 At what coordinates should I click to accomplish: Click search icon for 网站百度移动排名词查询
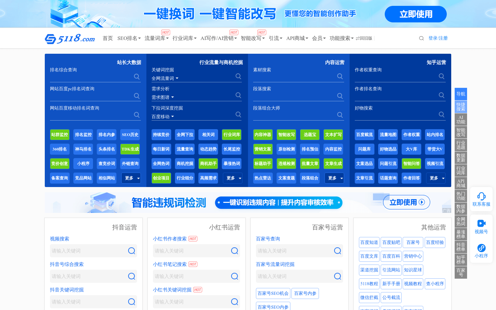point(137,115)
